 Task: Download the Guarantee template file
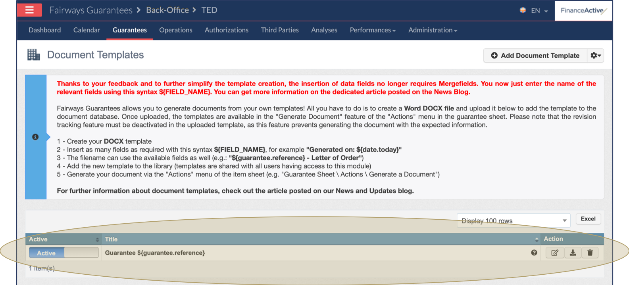pyautogui.click(x=573, y=253)
